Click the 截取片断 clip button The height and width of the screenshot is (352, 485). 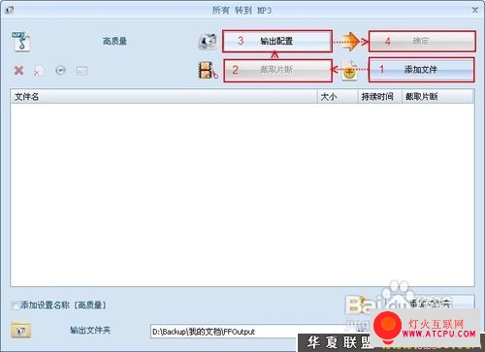click(277, 70)
